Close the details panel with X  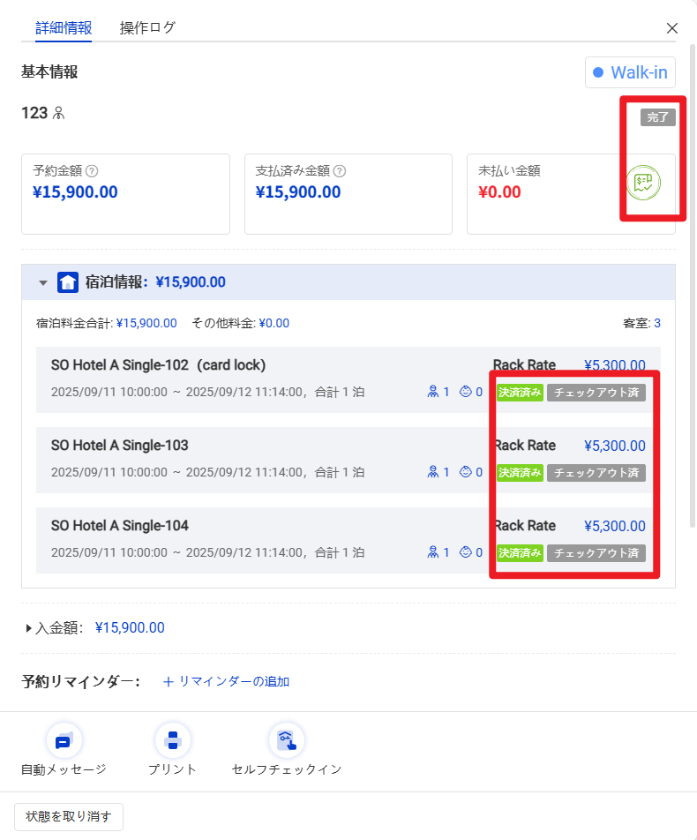(672, 28)
